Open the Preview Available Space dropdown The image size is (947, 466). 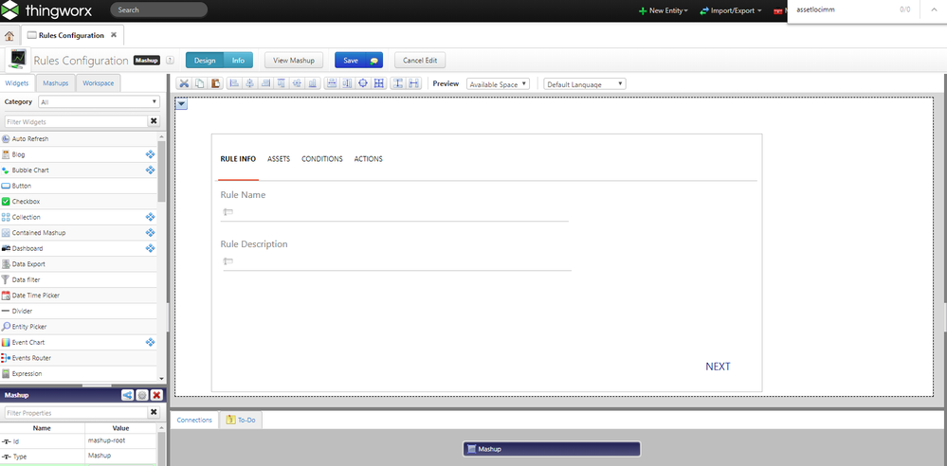498,84
